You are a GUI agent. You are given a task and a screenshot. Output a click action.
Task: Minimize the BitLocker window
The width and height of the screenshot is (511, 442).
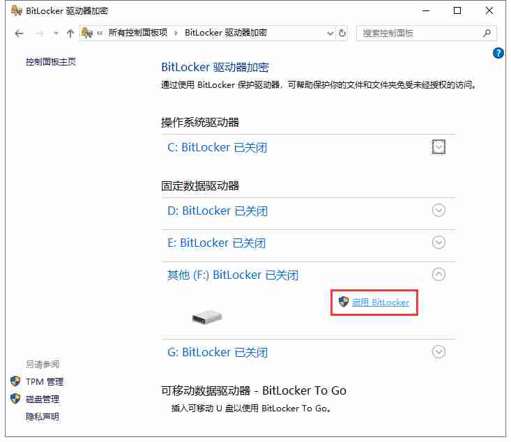(426, 10)
